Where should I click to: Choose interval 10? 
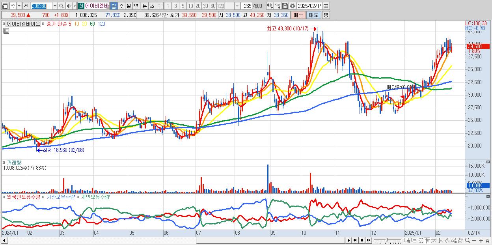[190, 6]
